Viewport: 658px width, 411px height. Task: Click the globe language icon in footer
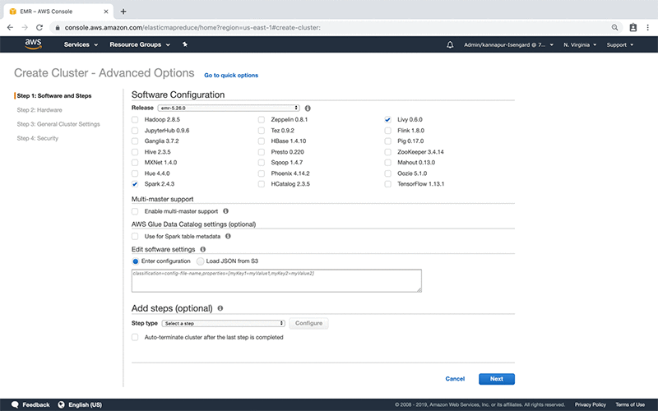pyautogui.click(x=61, y=404)
